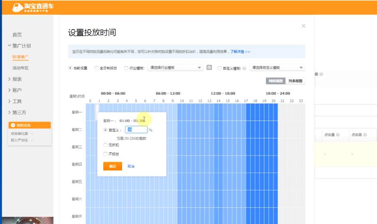Select the 行业模板 radio option

pyautogui.click(x=126, y=68)
